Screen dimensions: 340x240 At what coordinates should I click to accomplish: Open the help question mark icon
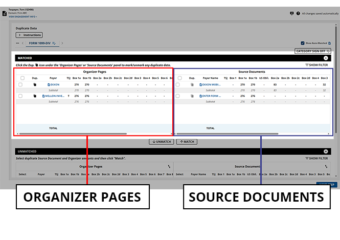tap(298, 13)
